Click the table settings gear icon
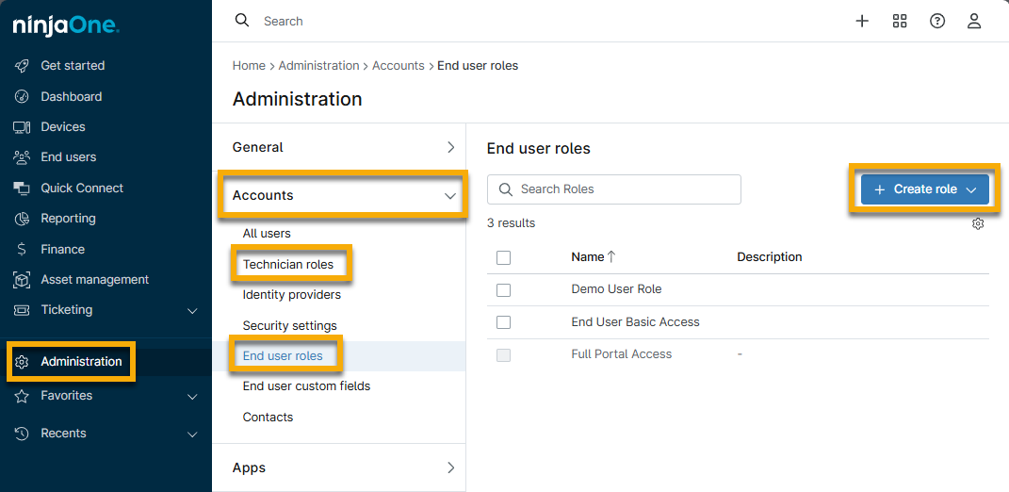The image size is (1009, 492). tap(978, 223)
